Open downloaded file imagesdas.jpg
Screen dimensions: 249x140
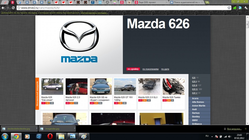pos(56,129)
